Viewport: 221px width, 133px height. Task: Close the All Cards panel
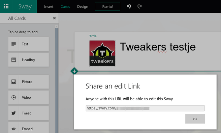point(54,18)
